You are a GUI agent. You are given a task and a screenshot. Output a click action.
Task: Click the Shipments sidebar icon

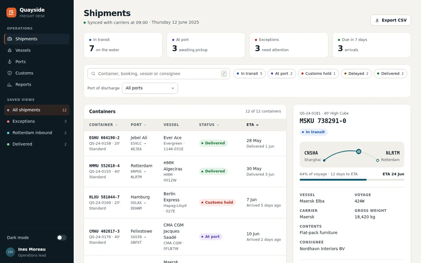click(9, 39)
